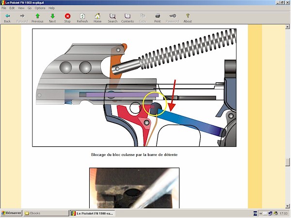
Task: Click the close-up photo below the caption
Action: click(134, 188)
